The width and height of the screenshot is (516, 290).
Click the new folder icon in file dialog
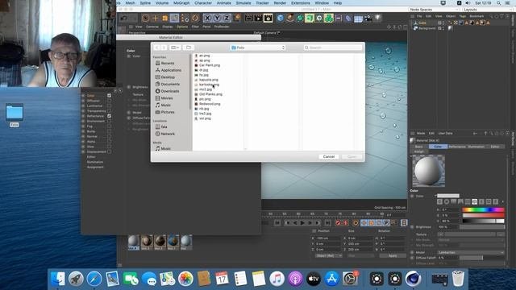(189, 48)
